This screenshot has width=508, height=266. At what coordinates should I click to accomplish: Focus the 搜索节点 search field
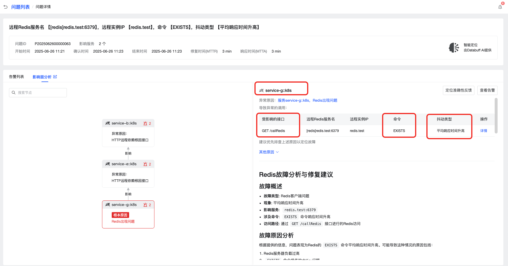38,93
